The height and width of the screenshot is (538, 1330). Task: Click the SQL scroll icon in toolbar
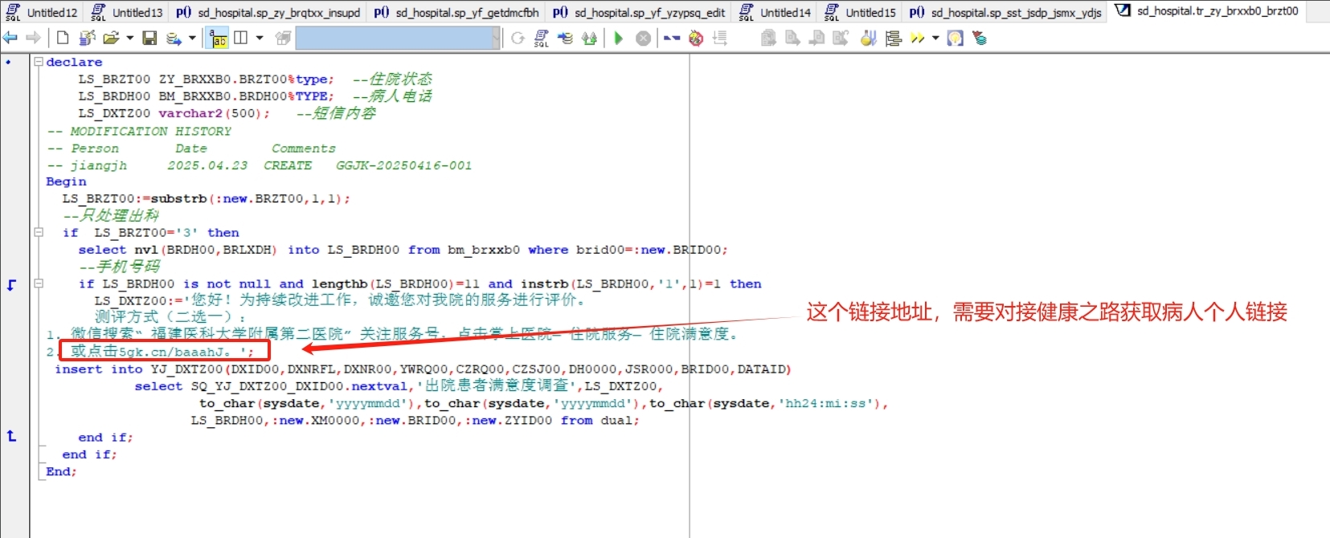click(x=542, y=38)
